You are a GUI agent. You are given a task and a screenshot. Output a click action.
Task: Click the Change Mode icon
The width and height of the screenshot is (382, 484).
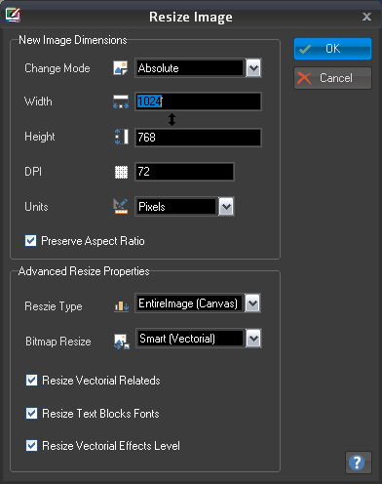(121, 68)
